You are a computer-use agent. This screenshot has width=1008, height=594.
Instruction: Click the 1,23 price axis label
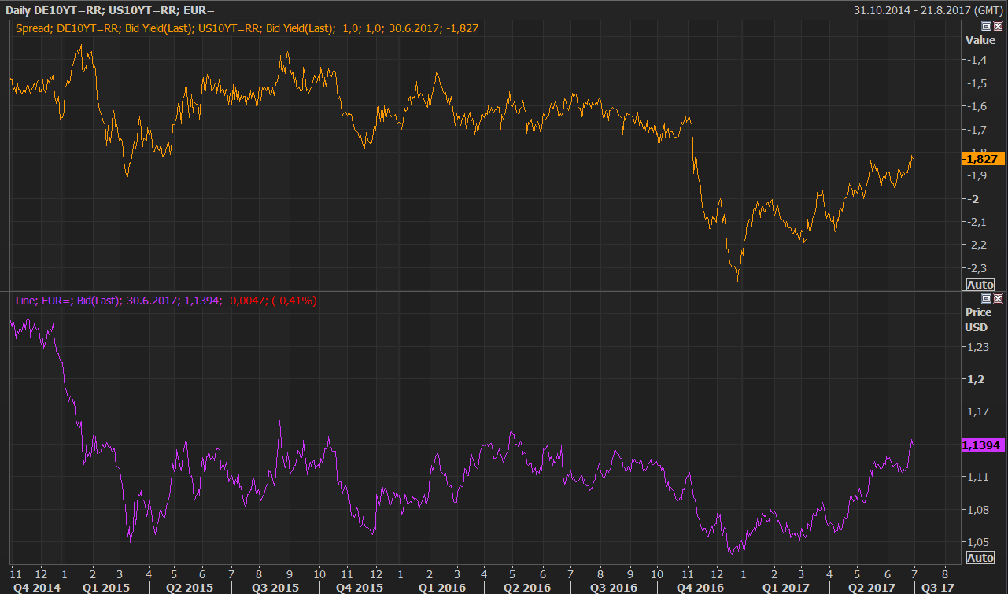(978, 346)
